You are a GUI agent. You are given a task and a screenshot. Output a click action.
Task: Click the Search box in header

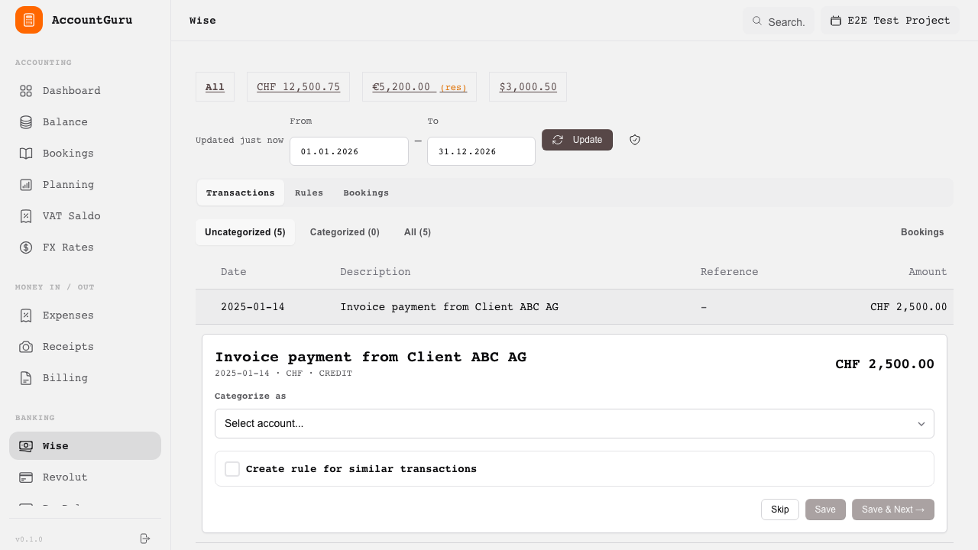coord(779,21)
